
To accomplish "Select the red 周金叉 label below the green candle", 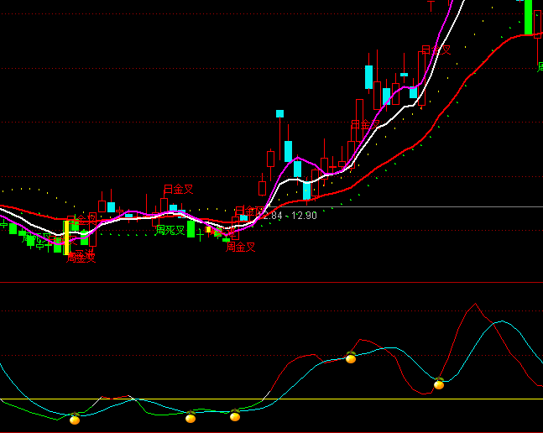I will [240, 247].
